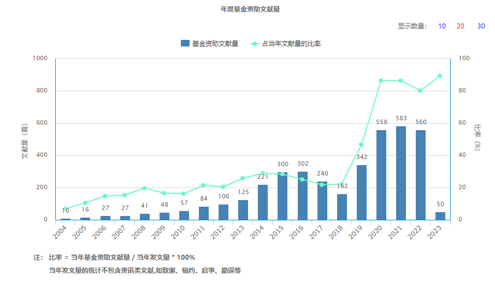Click the 2019 bar labeled 342
Image resolution: width=495 pixels, height=281 pixels.
pyautogui.click(x=362, y=192)
